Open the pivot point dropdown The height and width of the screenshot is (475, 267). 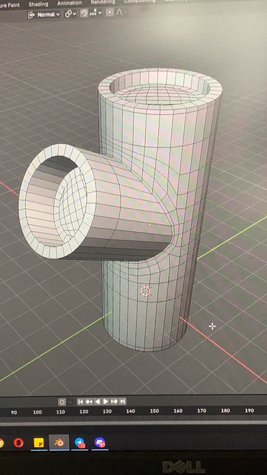(70, 14)
